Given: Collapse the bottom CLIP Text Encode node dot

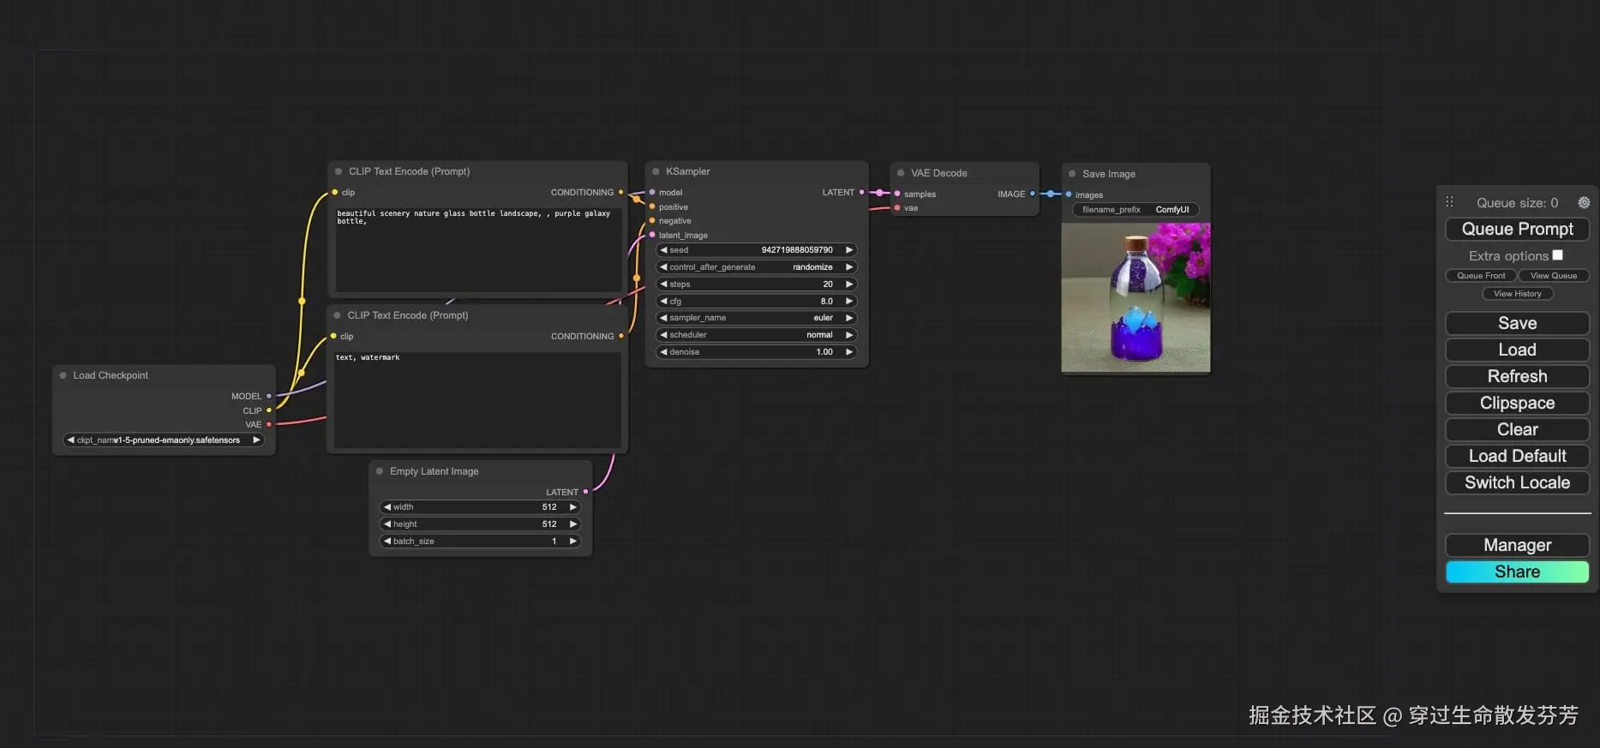Looking at the screenshot, I should [x=337, y=315].
